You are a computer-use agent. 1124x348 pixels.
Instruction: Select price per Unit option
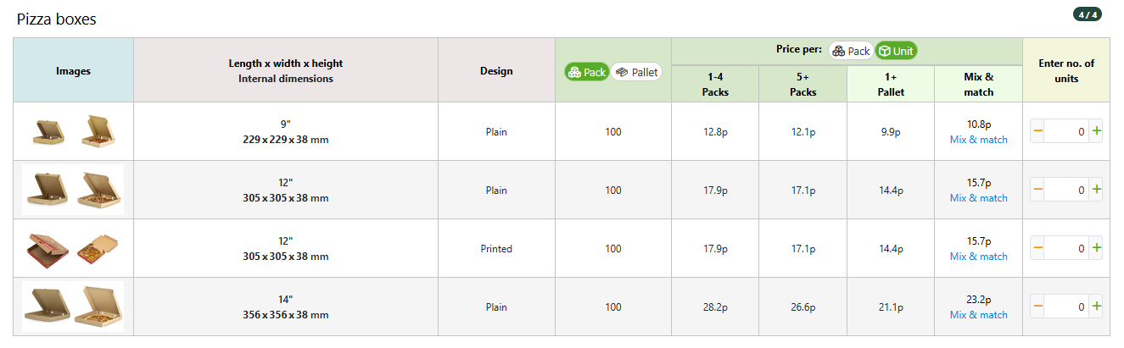pyautogui.click(x=896, y=51)
